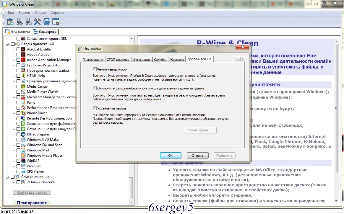
Task: Click the Media Player Classic icon
Action: (23, 92)
